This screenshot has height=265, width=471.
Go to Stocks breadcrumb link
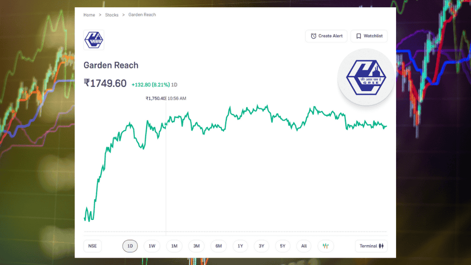(112, 15)
